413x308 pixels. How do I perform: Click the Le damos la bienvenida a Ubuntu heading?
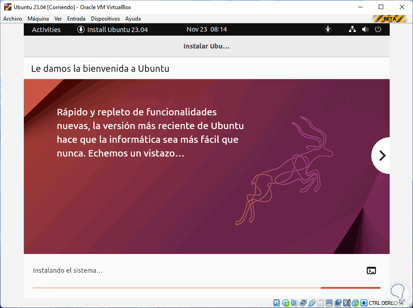coord(100,69)
